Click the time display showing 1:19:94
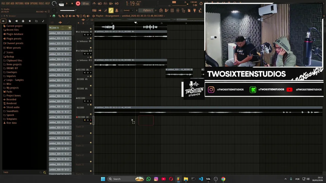The height and width of the screenshot is (183, 326). pyautogui.click(x=133, y=4)
